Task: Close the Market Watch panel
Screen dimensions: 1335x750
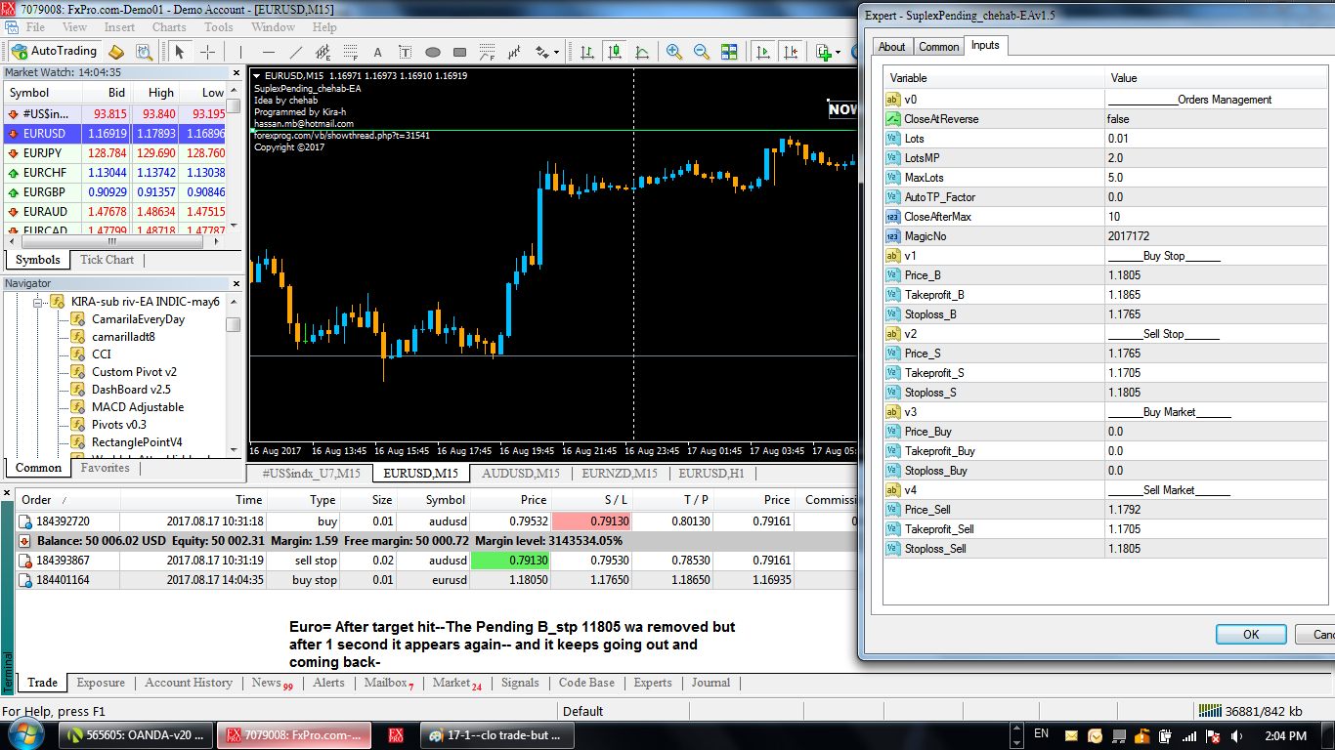Action: [x=236, y=72]
